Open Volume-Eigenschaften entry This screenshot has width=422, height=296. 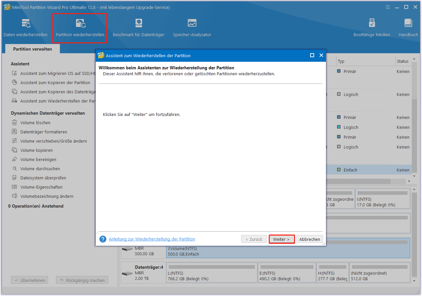point(41,187)
